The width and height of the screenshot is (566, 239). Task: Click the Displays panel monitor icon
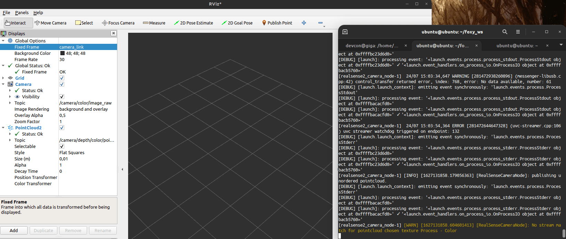(3, 33)
